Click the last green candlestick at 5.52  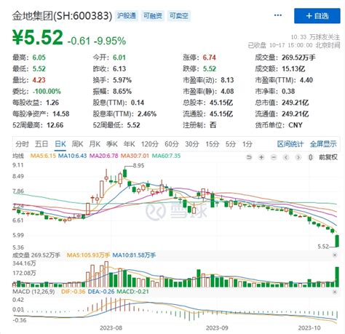pyautogui.click(x=337, y=241)
